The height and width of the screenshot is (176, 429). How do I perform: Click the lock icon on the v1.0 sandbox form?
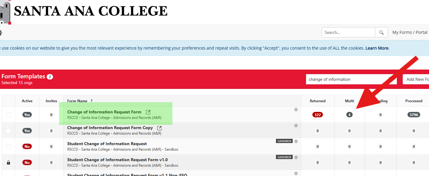tap(8, 162)
